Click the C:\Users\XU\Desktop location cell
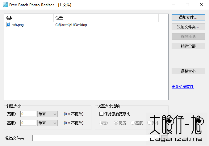Viewport: 209px width, 146px height. (x=71, y=25)
